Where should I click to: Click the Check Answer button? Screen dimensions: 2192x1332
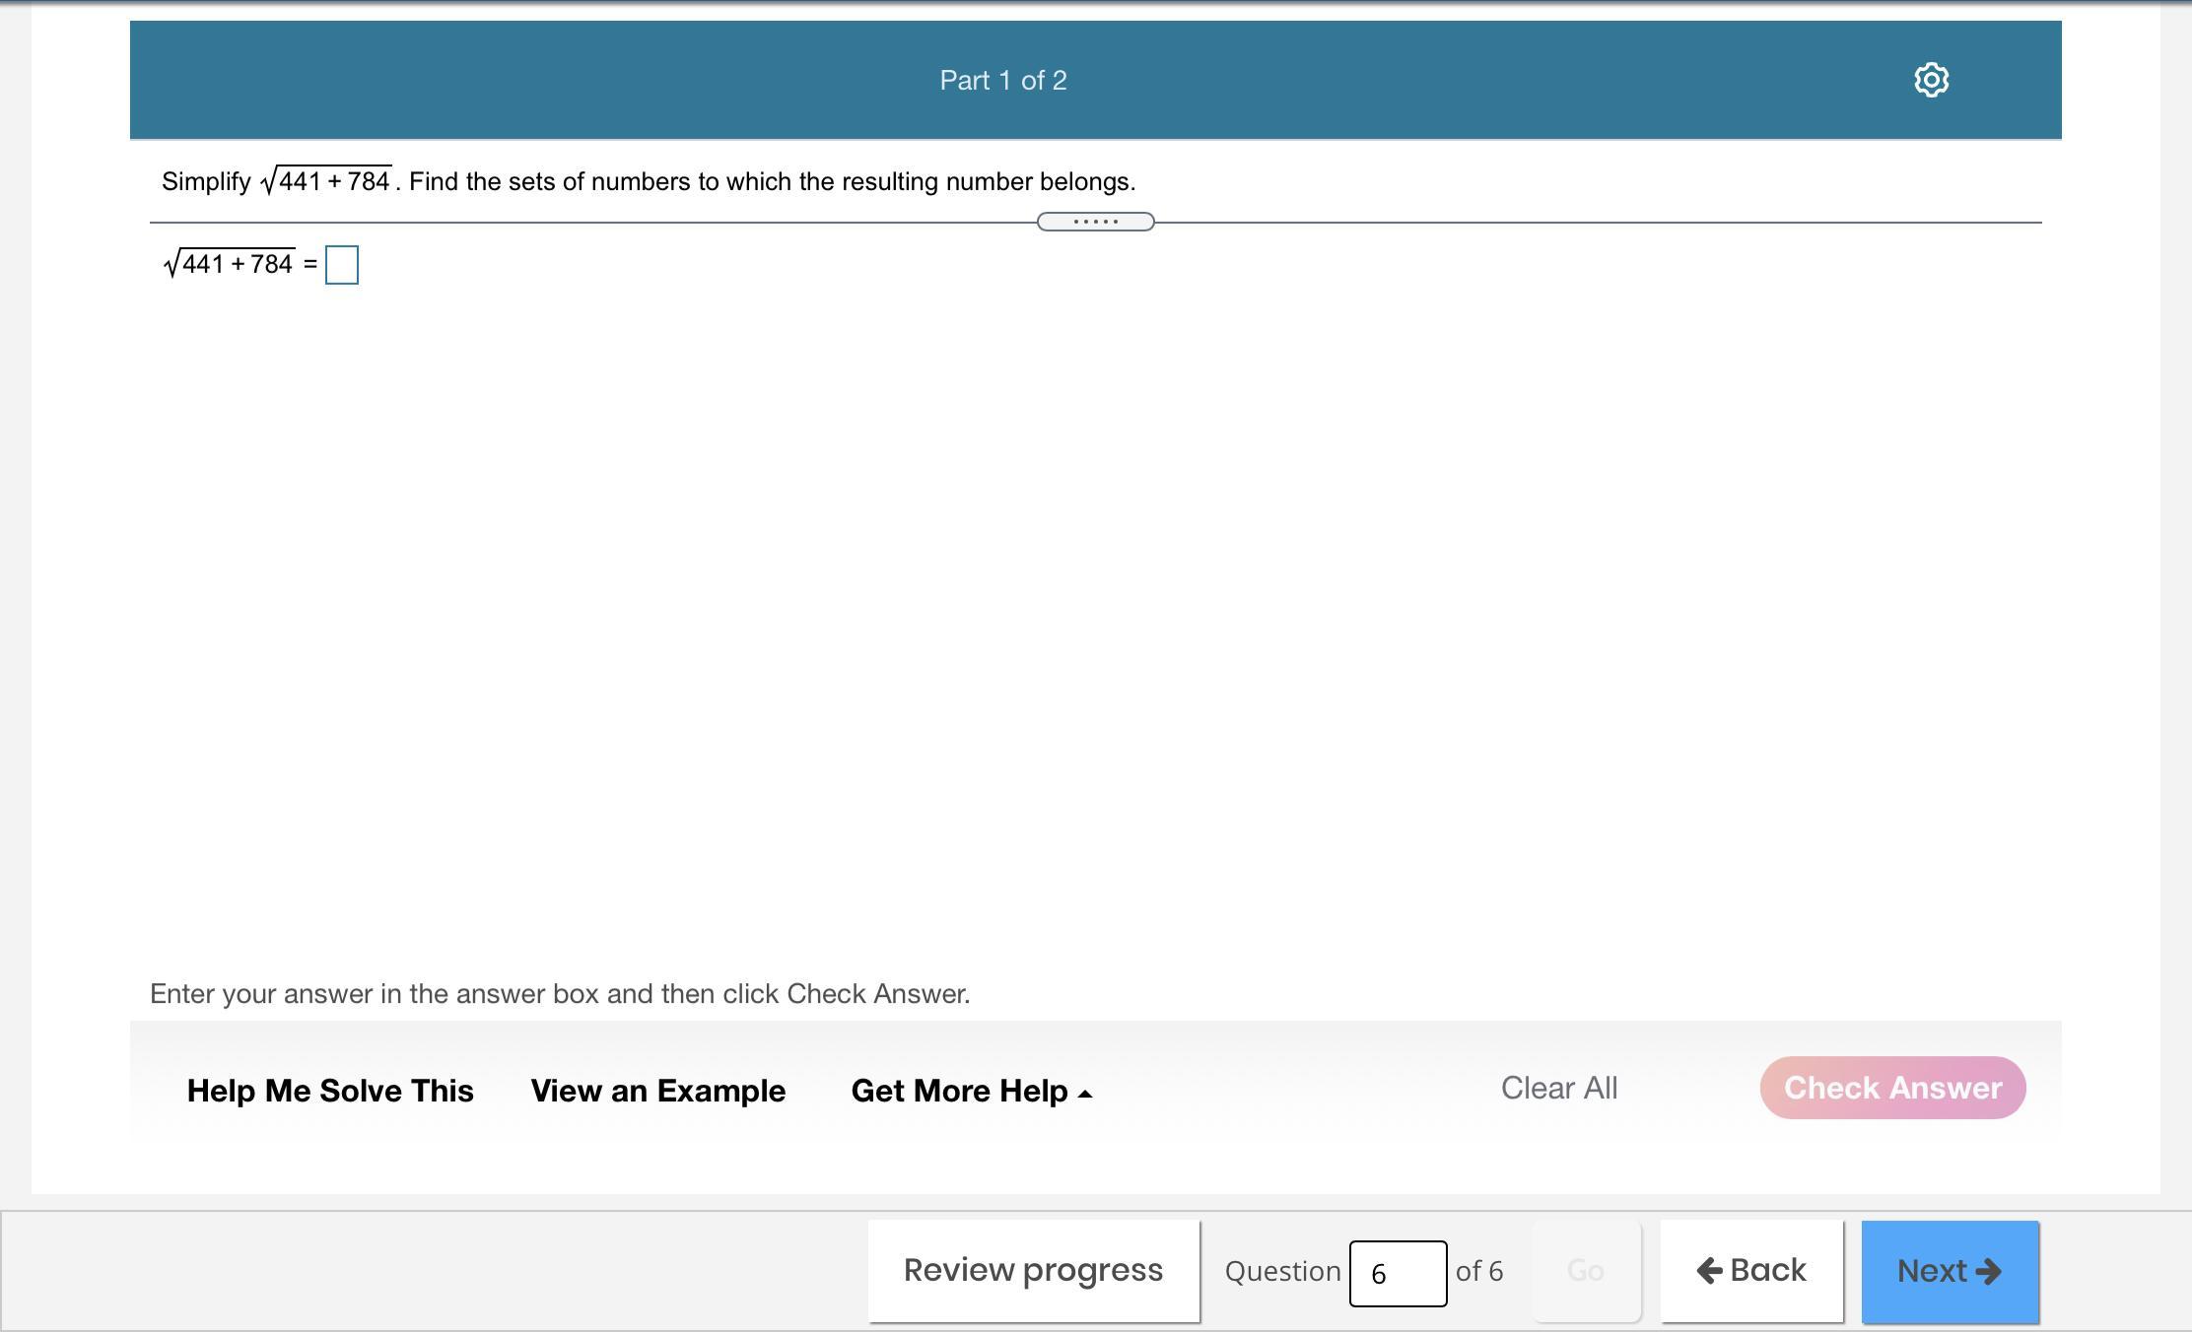point(1892,1088)
